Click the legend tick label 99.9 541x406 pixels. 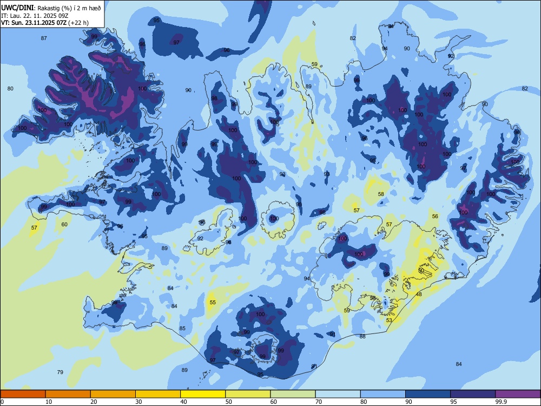click(x=500, y=402)
